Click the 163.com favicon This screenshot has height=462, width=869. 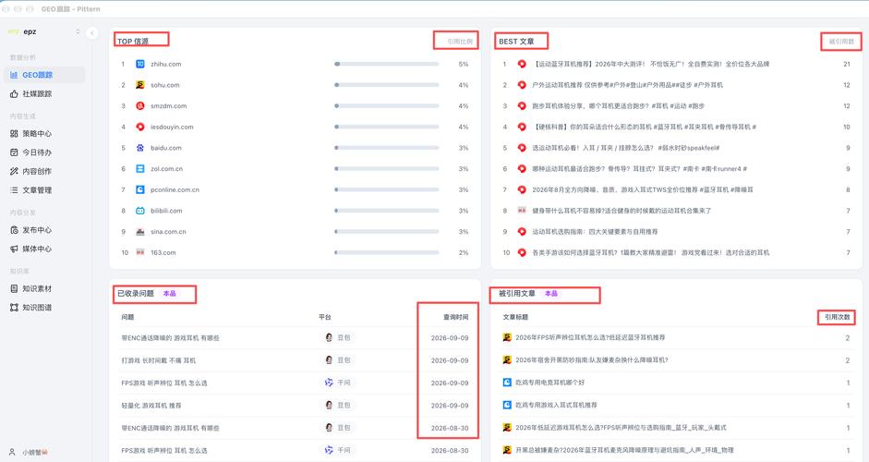click(x=140, y=252)
